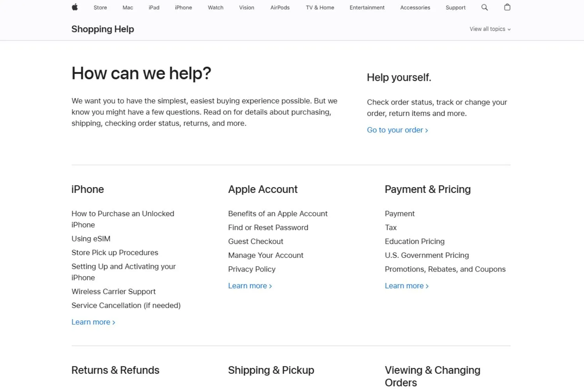584x389 pixels.
Task: Open Store Pick up Procedures link
Action: (115, 253)
